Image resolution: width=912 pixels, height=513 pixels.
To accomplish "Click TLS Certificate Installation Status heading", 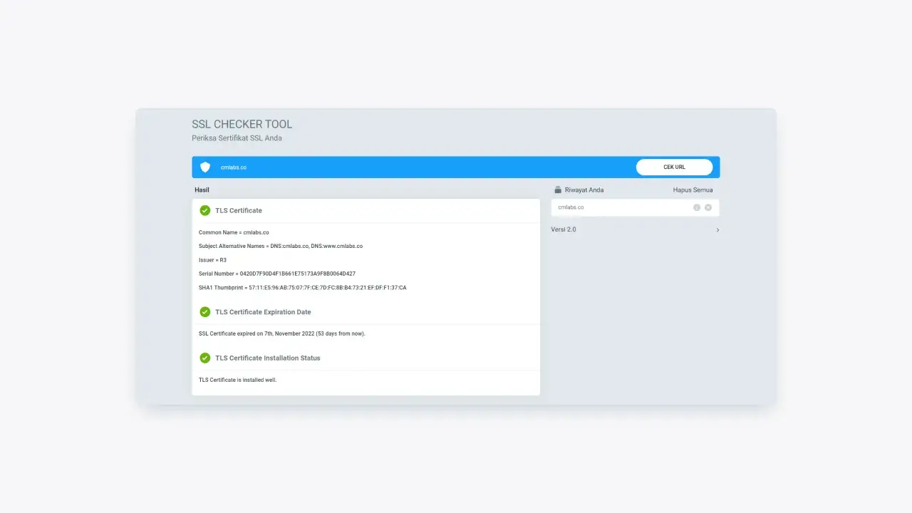I will (267, 358).
